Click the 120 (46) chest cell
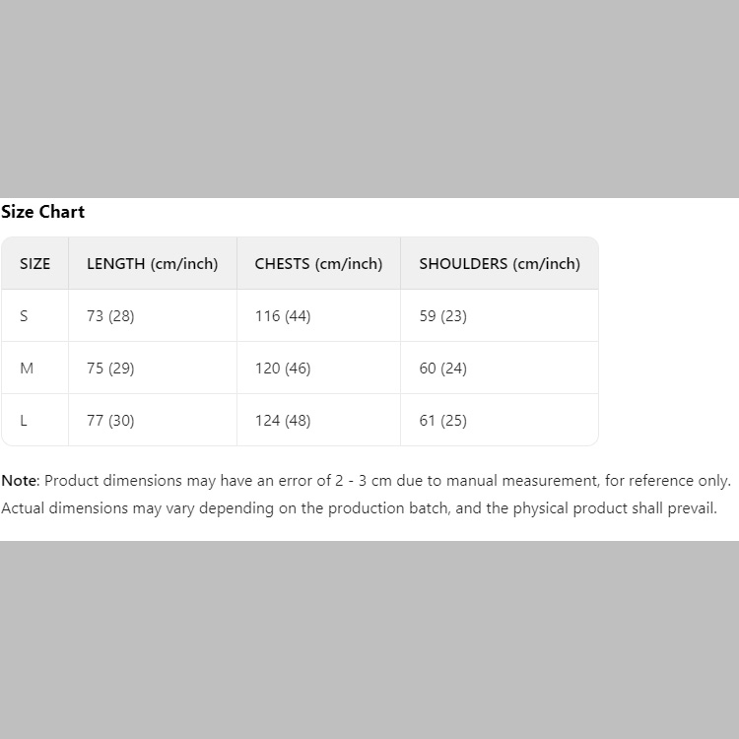 point(283,369)
